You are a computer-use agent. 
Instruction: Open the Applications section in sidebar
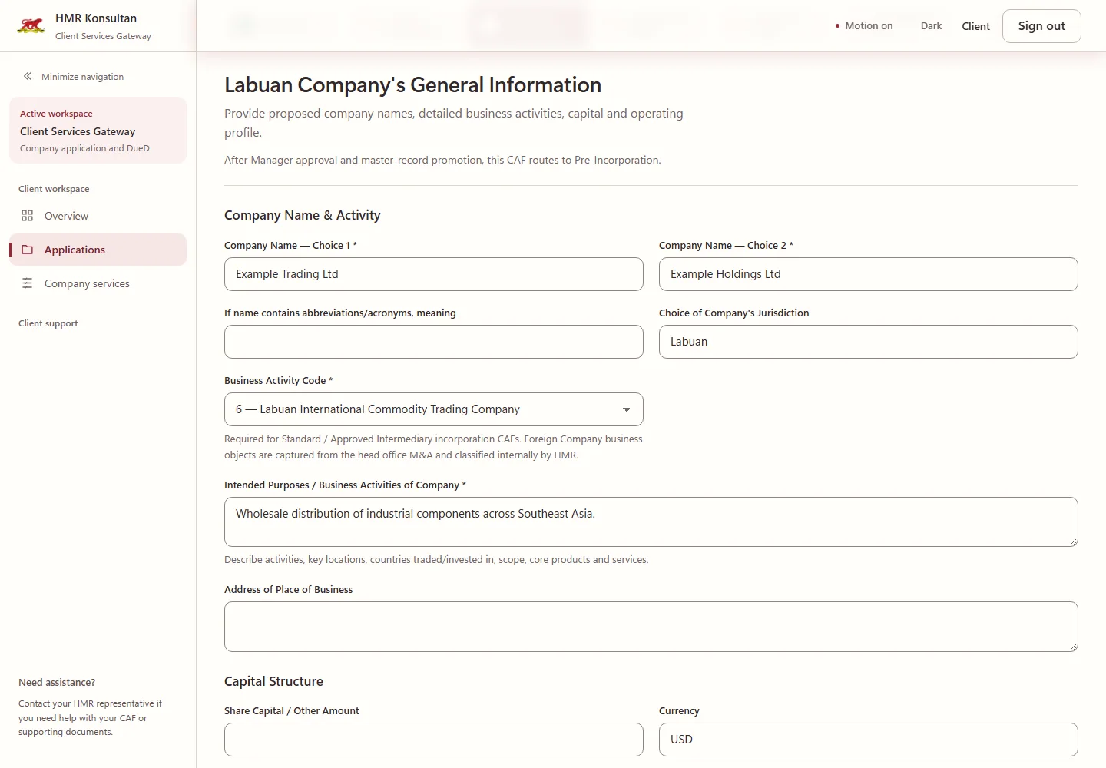[98, 250]
